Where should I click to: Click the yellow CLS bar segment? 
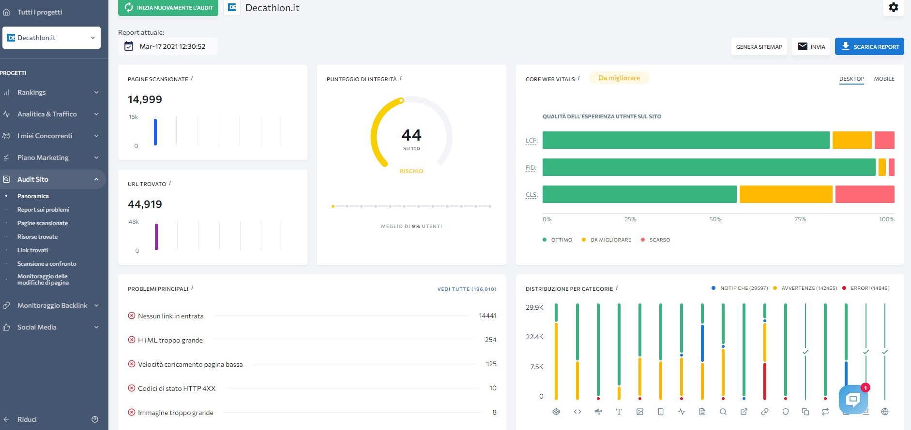point(786,194)
